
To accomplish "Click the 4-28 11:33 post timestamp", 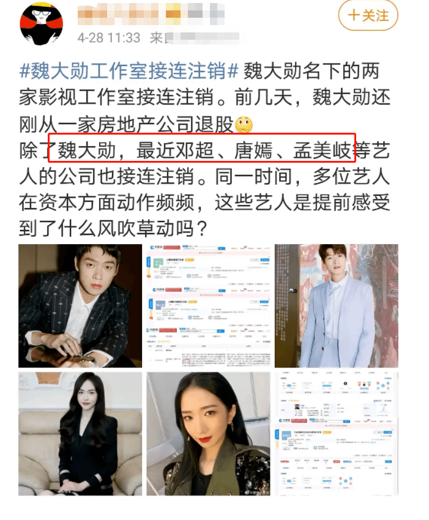I will tap(109, 38).
